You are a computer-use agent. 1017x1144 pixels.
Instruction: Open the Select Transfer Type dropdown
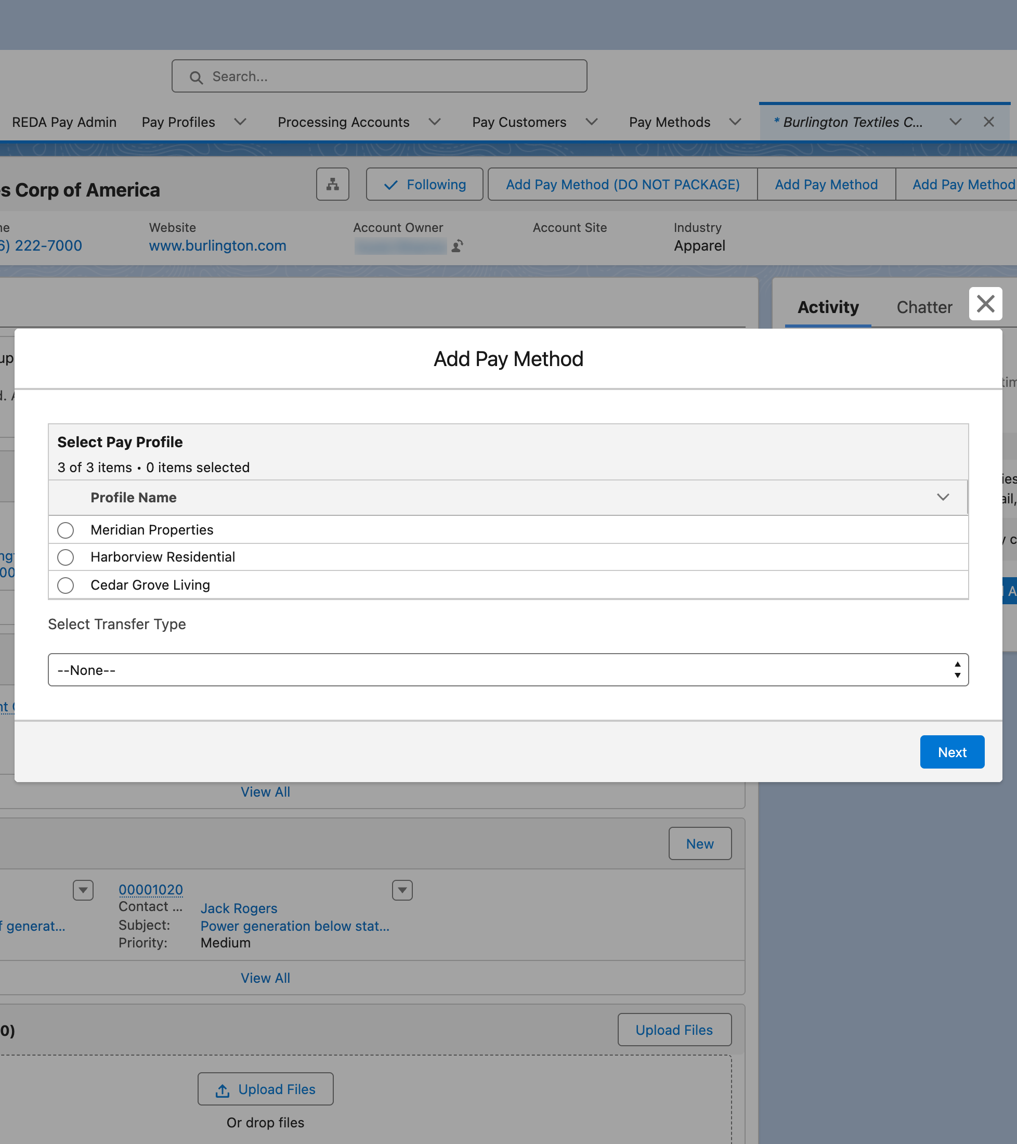tap(508, 670)
